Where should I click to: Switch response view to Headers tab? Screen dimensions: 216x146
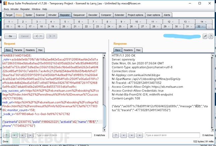128,50
